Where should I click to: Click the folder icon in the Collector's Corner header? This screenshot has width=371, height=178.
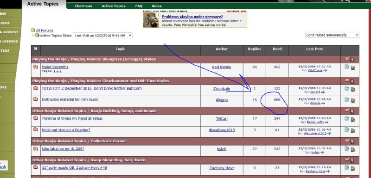pos(347,141)
